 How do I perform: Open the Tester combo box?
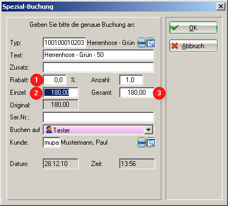pos(98,130)
